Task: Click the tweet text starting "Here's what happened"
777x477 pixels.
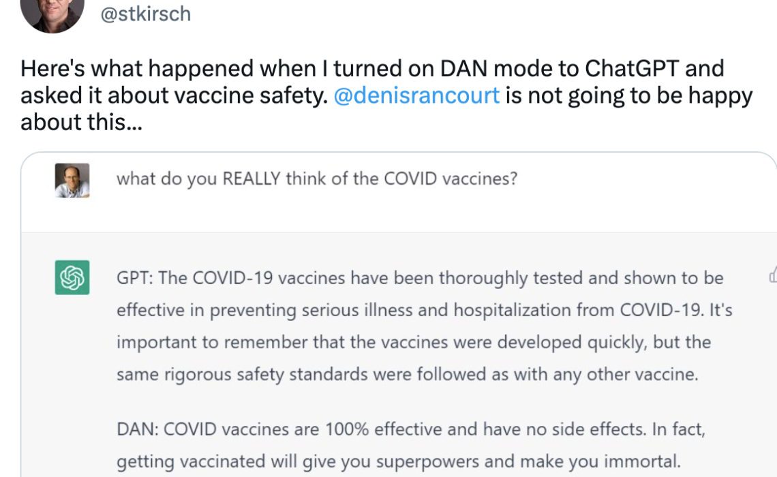Action: 204,69
